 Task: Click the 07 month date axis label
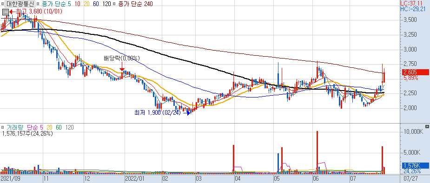click(x=353, y=178)
